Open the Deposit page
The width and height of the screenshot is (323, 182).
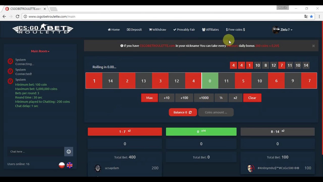134,30
